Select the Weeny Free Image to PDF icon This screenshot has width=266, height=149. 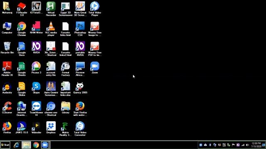pyautogui.click(x=95, y=29)
